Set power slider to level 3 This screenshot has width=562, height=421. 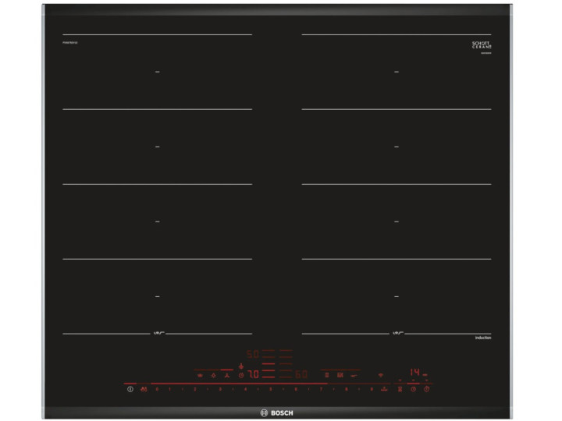click(220, 389)
